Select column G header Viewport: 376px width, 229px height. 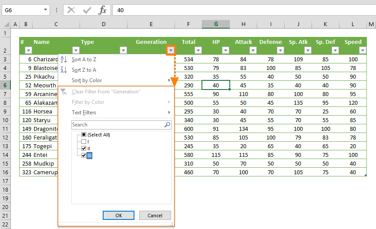(x=216, y=24)
